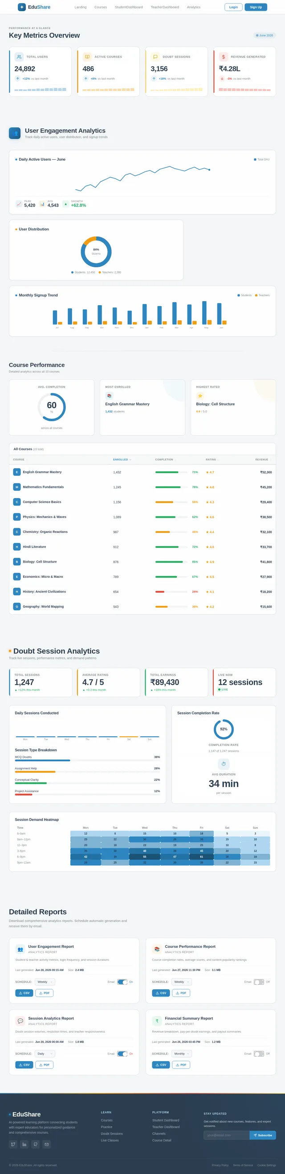Download CSV of User Engagement Report

[x=24, y=993]
